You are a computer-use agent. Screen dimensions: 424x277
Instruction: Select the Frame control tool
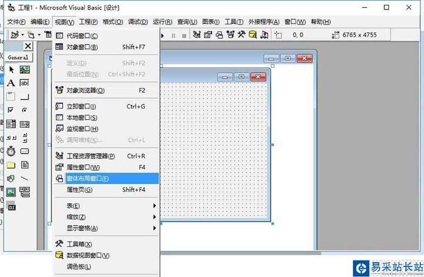[x=11, y=96]
